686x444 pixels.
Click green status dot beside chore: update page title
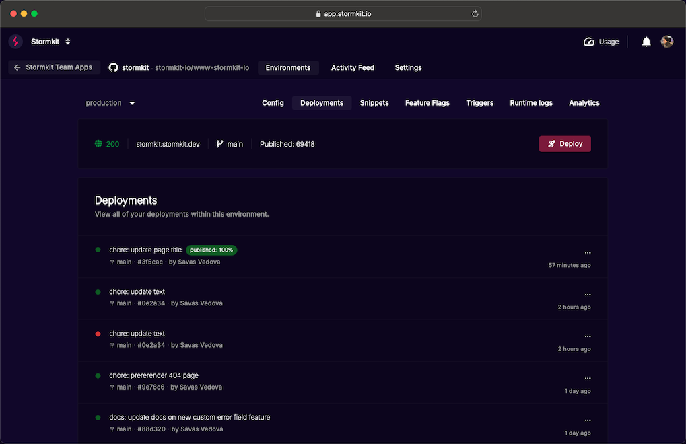pos(98,249)
